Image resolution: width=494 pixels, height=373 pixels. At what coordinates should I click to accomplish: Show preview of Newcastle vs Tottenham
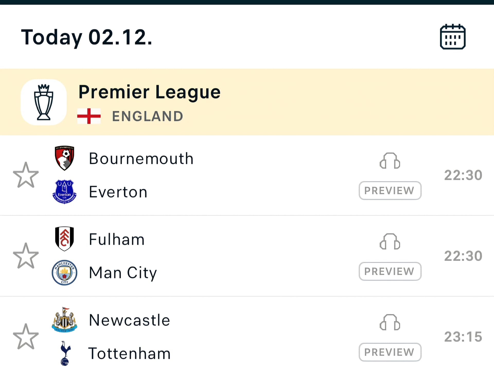[x=390, y=352]
